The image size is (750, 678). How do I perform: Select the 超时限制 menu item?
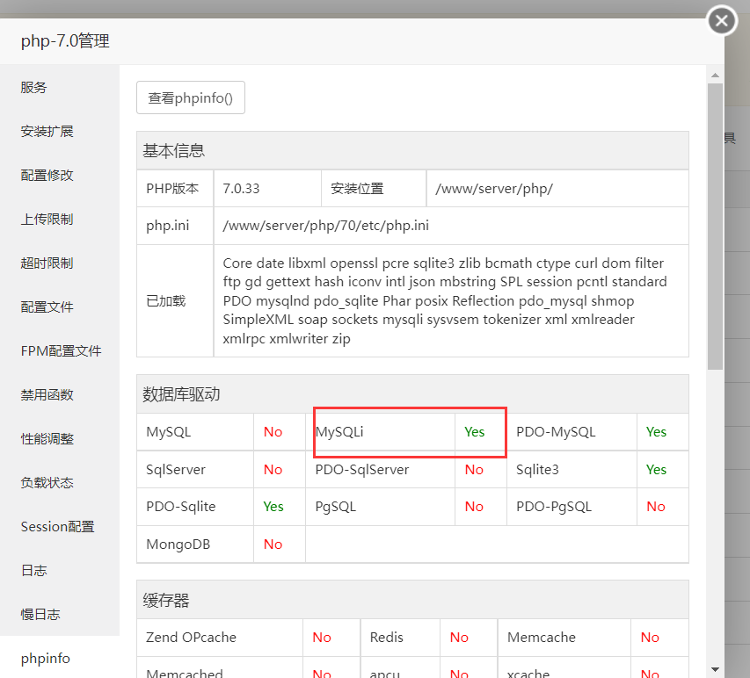point(47,263)
